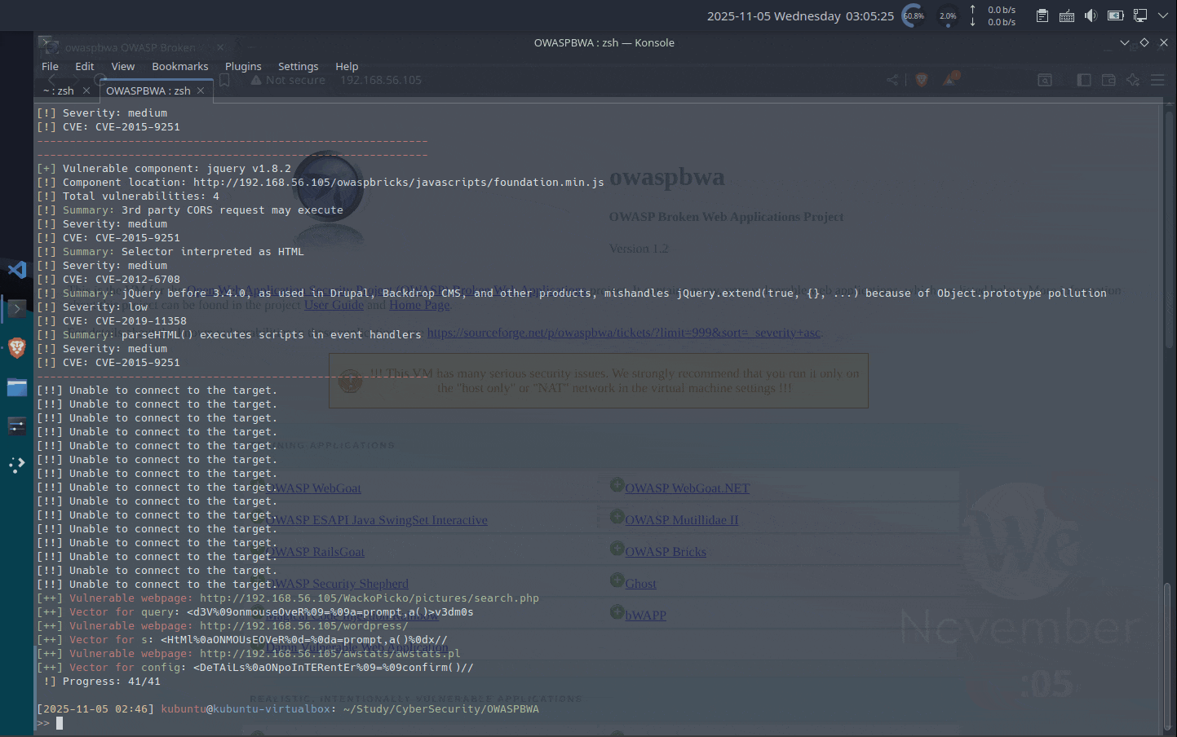Screen dimensions: 1177x737
Task: Click the browser Leo AI sparkle icon behind Konsole
Action: click(1133, 80)
